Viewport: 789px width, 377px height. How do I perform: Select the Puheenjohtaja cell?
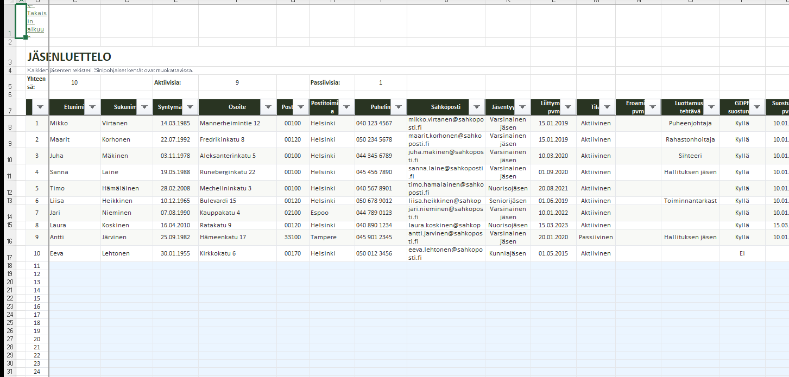[690, 123]
